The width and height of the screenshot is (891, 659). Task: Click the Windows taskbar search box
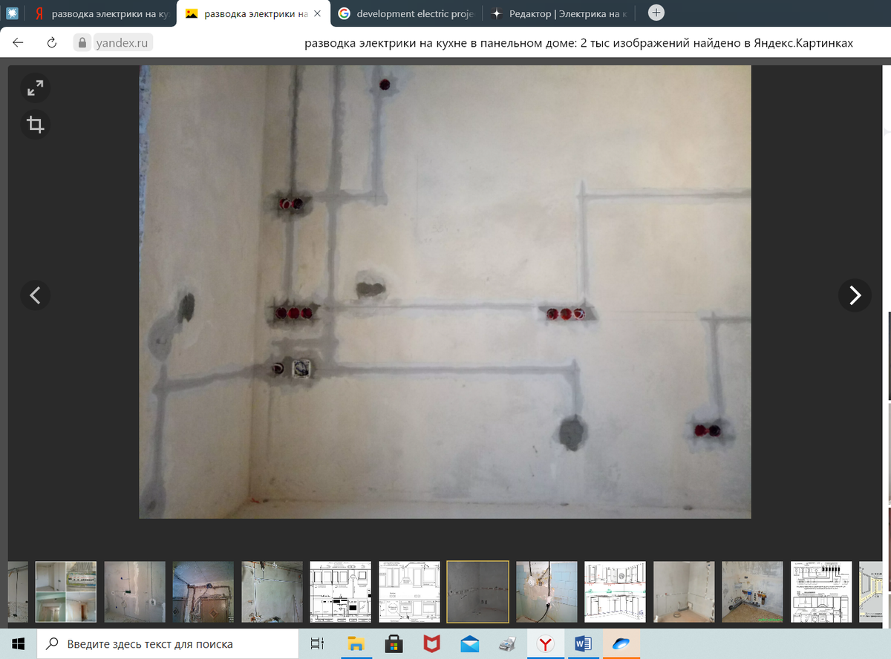(x=167, y=643)
